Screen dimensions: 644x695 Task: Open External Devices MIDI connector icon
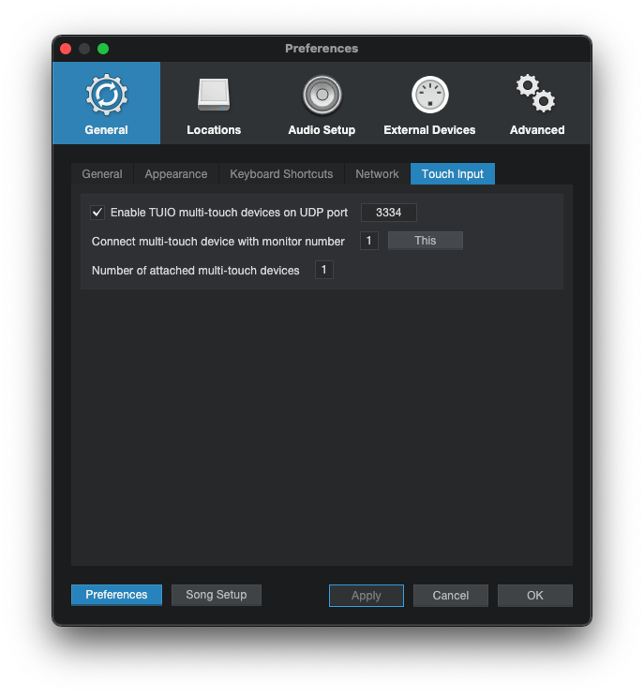(429, 96)
